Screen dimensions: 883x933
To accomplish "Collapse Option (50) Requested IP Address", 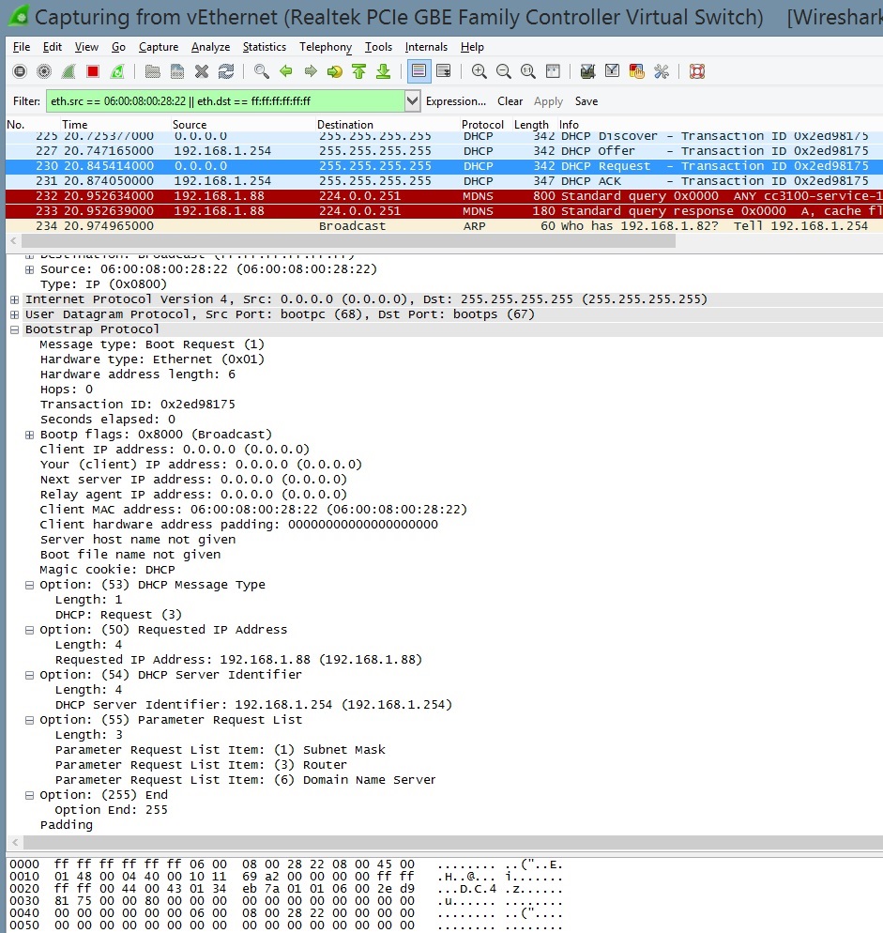I will point(29,630).
